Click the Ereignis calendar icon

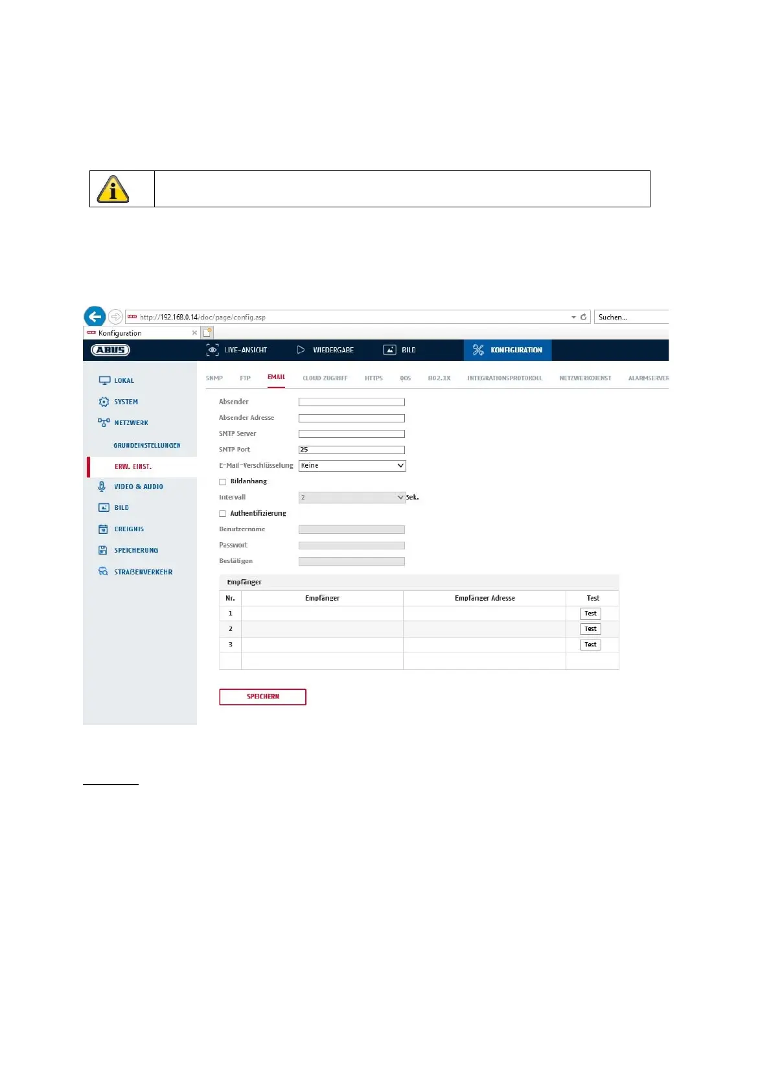(103, 529)
